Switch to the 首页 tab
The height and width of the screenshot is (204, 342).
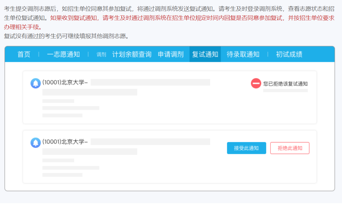tap(24, 54)
